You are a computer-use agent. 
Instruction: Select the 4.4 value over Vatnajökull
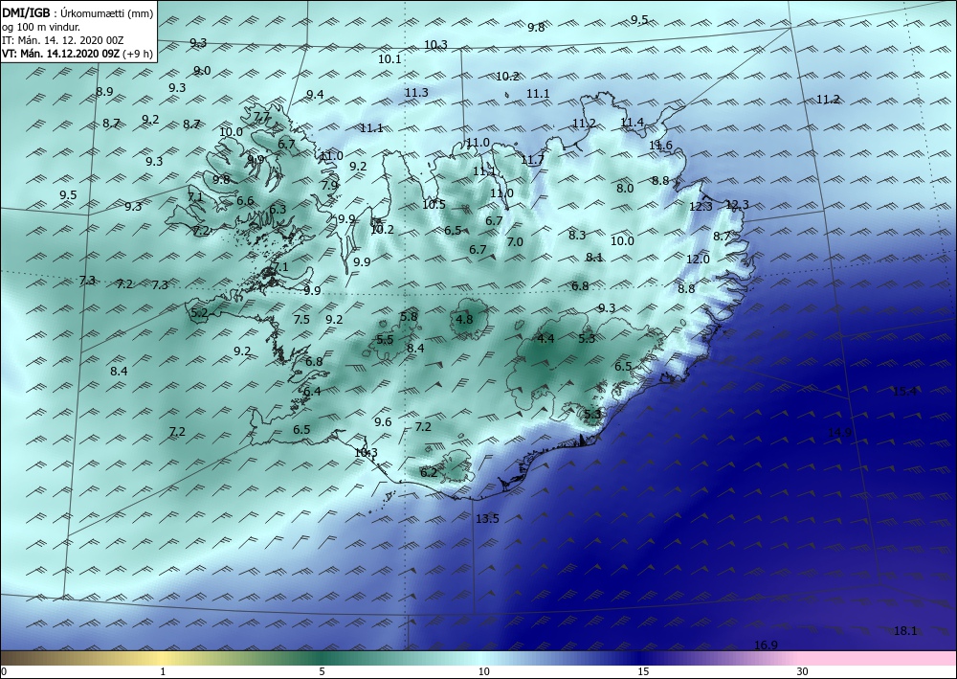[x=545, y=338]
